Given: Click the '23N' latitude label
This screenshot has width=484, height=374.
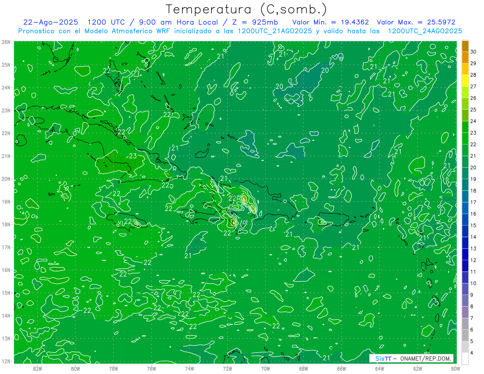Looking at the screenshot, I should (x=6, y=110).
